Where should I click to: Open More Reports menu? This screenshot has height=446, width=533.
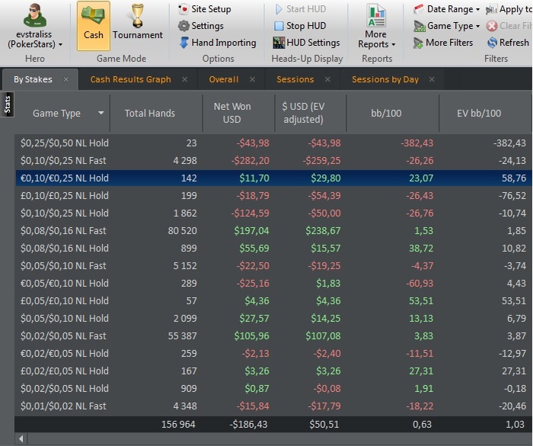click(x=376, y=27)
